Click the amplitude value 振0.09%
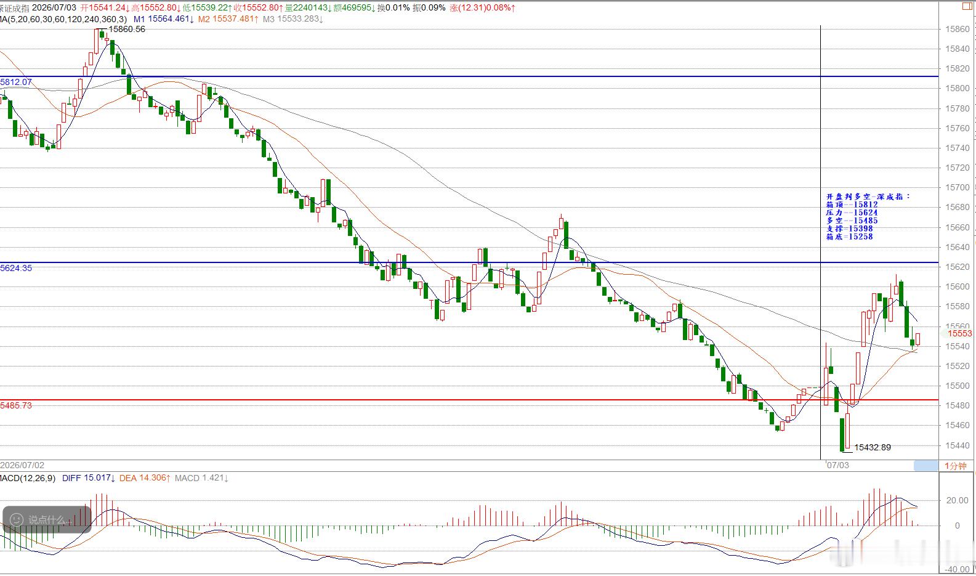This screenshot has width=976, height=576. pos(430,8)
